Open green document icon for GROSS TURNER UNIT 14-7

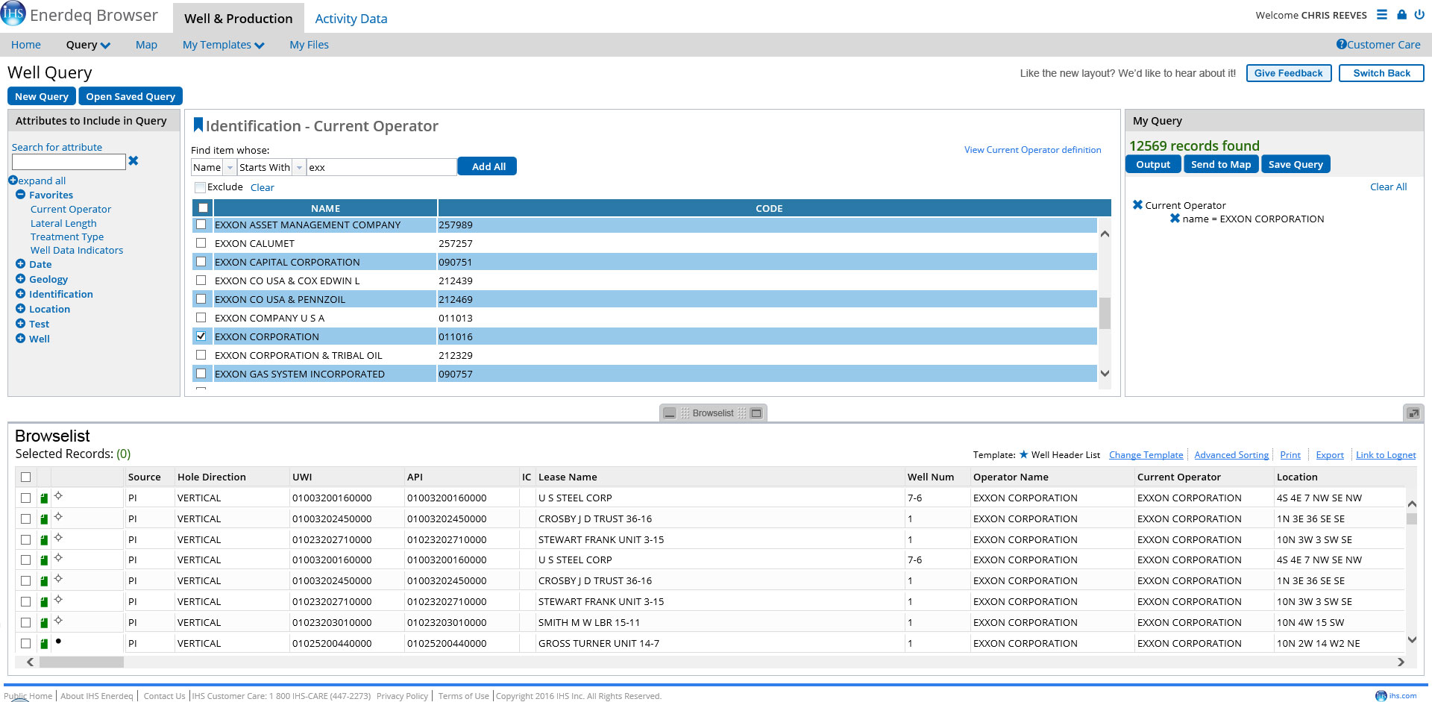(44, 644)
